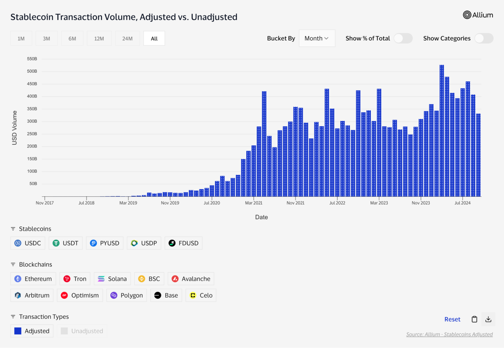Select the Celo blockchain chip
504x348 pixels.
click(x=201, y=295)
